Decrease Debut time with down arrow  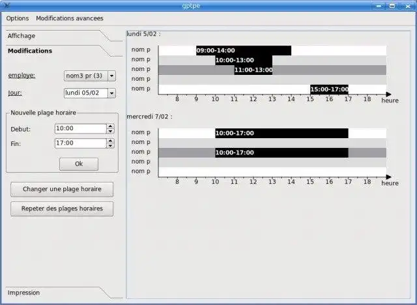tap(110, 131)
